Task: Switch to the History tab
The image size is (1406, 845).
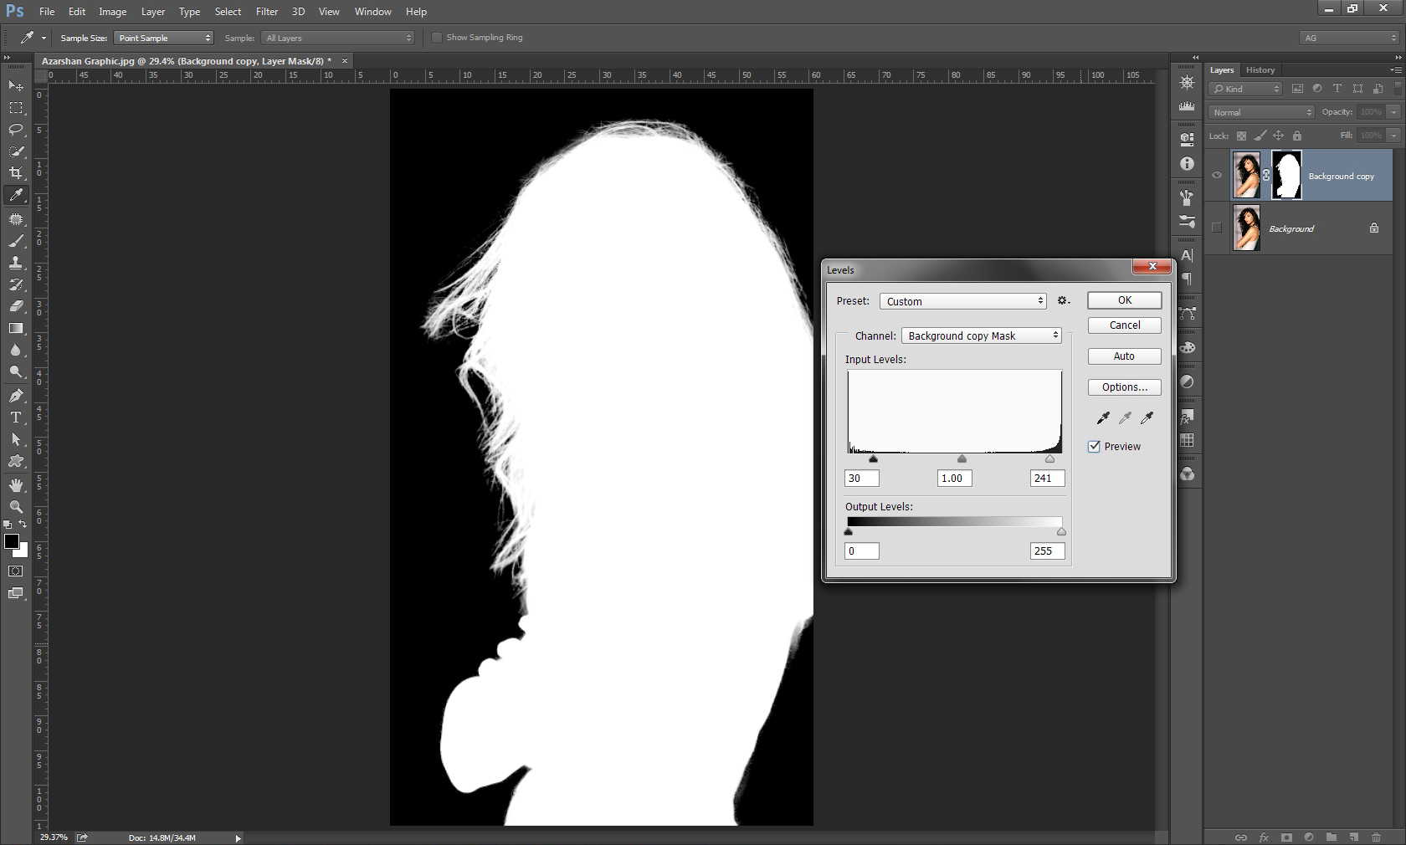Action: click(x=1260, y=70)
